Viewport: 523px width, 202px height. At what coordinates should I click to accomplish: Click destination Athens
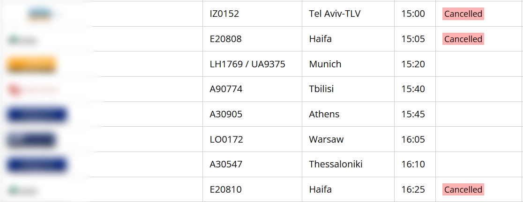pyautogui.click(x=324, y=114)
